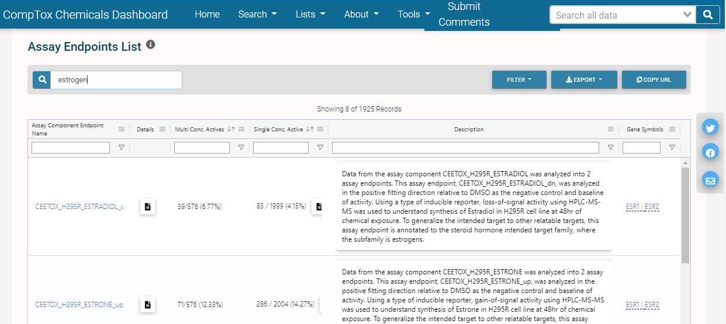Screen dimensions: 726x324
Task: Open column menu for Details header
Action: [163, 130]
